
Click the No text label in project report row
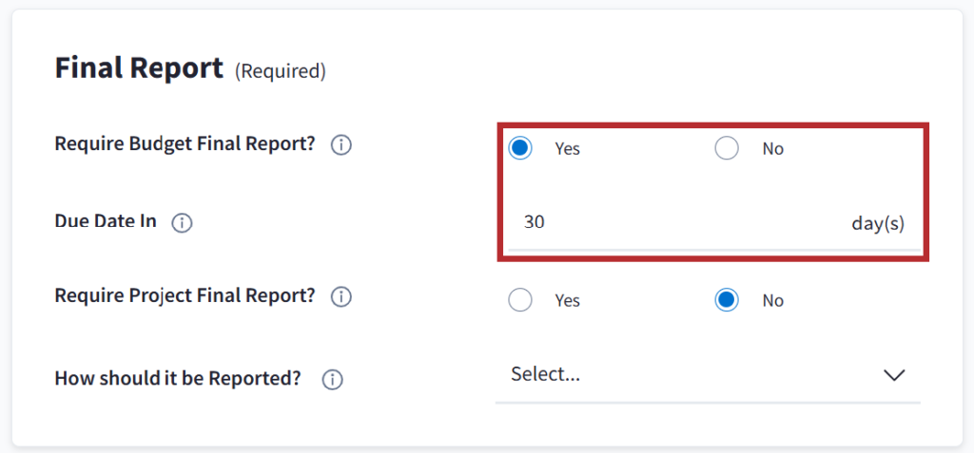773,301
